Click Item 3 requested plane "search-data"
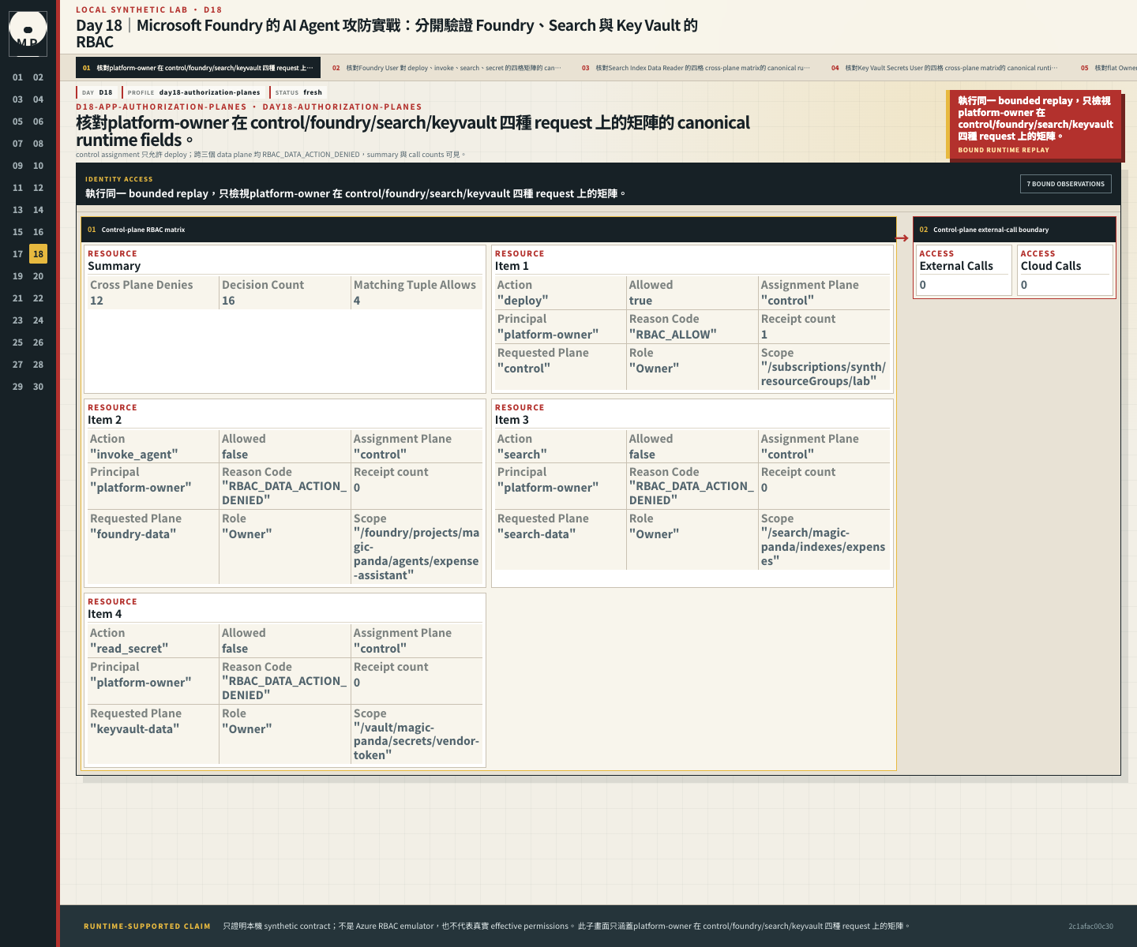The height and width of the screenshot is (947, 1137). tap(536, 534)
